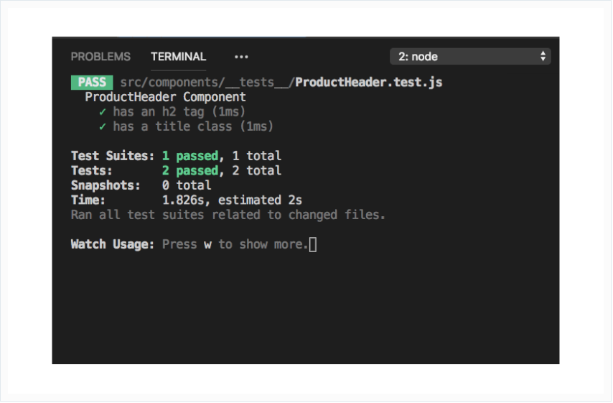Click the terminal cursor after 'show more.'
Viewport: 613px width, 403px height.
[x=313, y=244]
